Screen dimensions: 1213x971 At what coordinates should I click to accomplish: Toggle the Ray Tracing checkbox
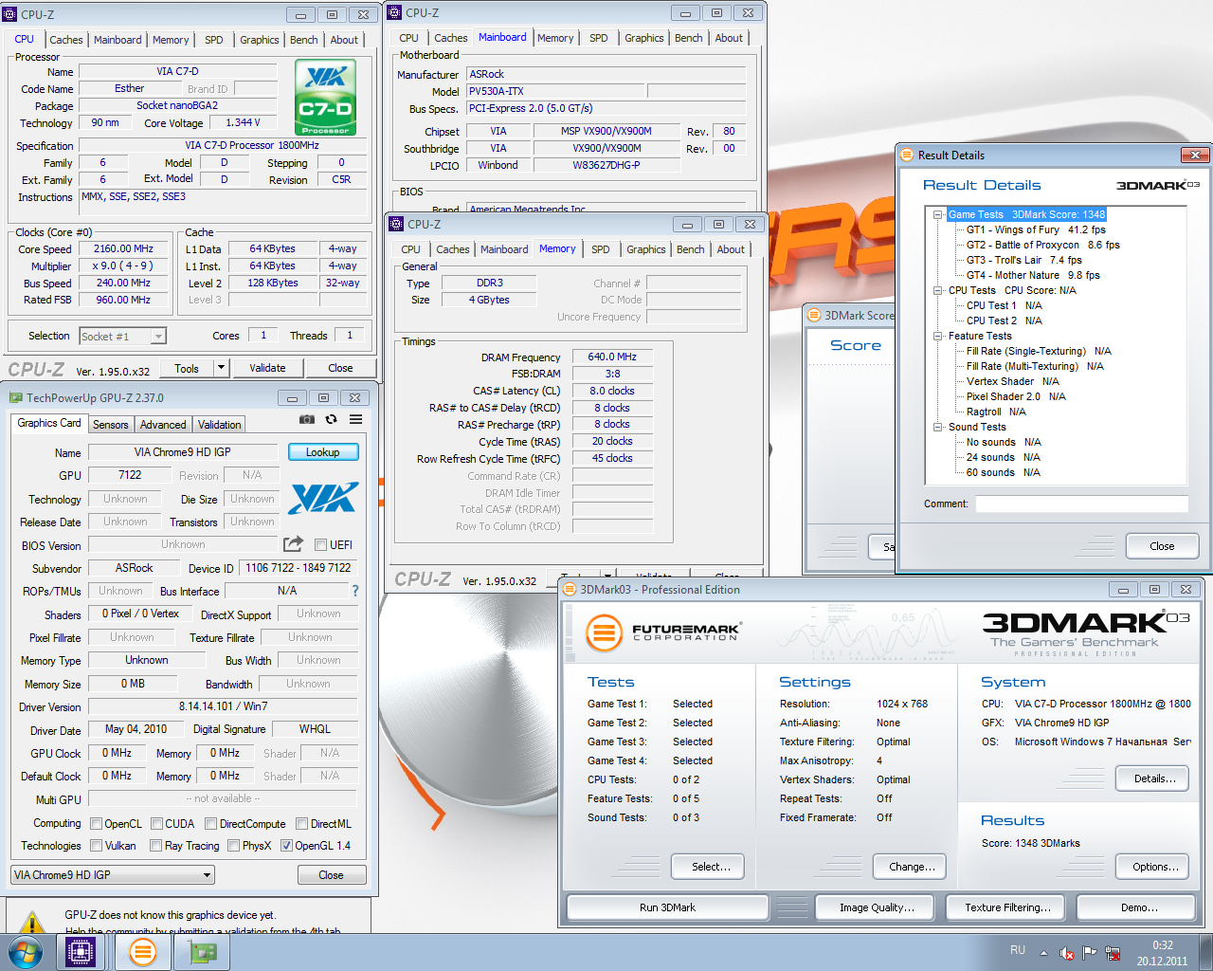click(156, 846)
